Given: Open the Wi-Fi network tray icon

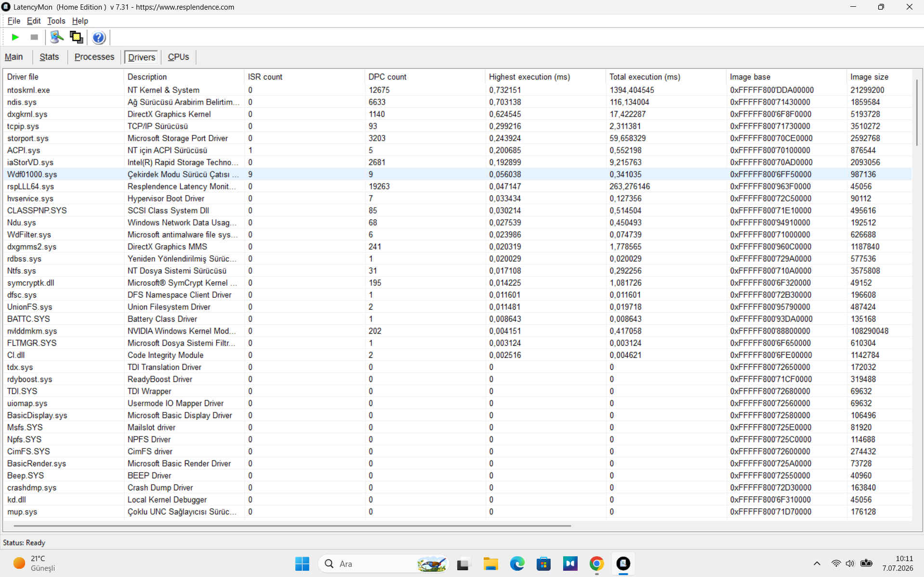Looking at the screenshot, I should click(x=836, y=564).
